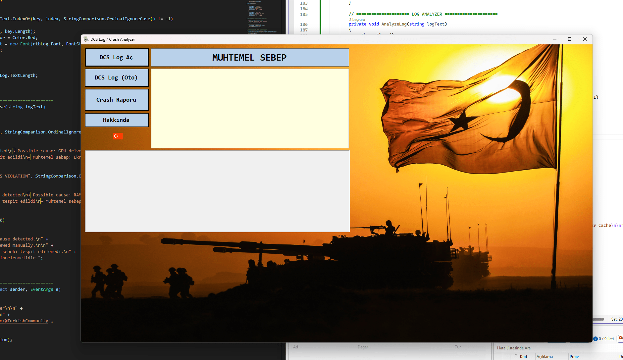Screen dimensions: 623x360
Task: Close the DCS Log Analyzer window
Action: click(x=585, y=39)
